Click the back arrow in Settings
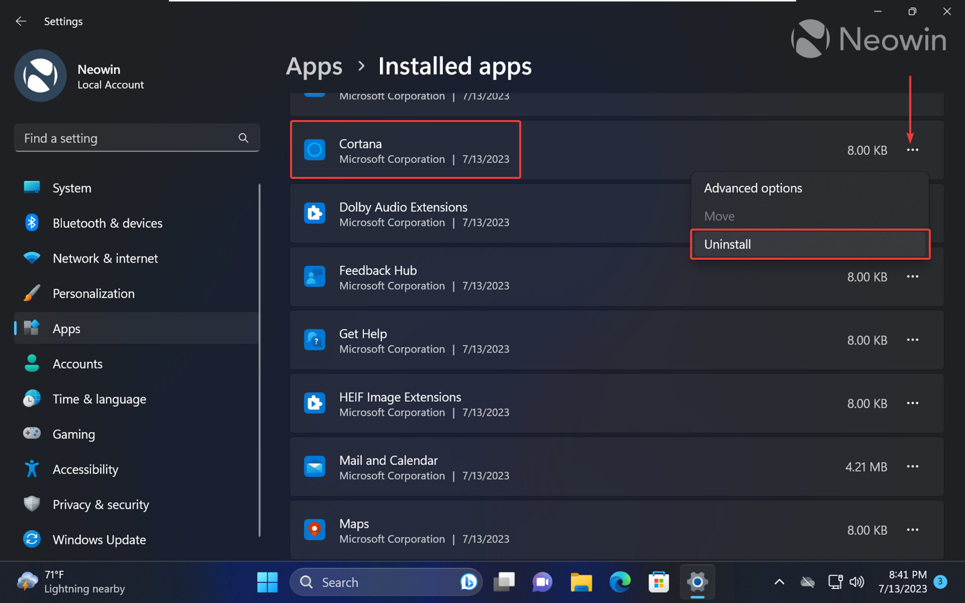Screen dimensions: 965x603 point(21,21)
